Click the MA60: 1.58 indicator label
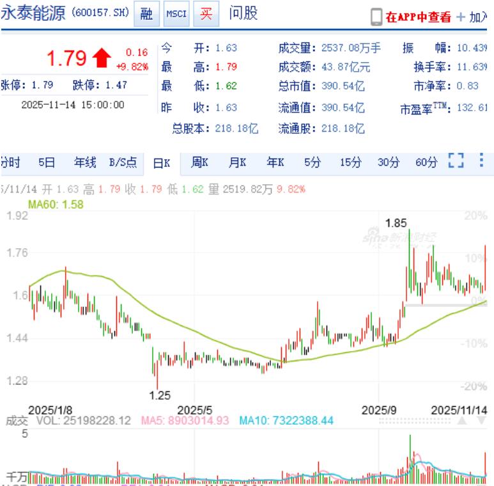 pyautogui.click(x=56, y=205)
